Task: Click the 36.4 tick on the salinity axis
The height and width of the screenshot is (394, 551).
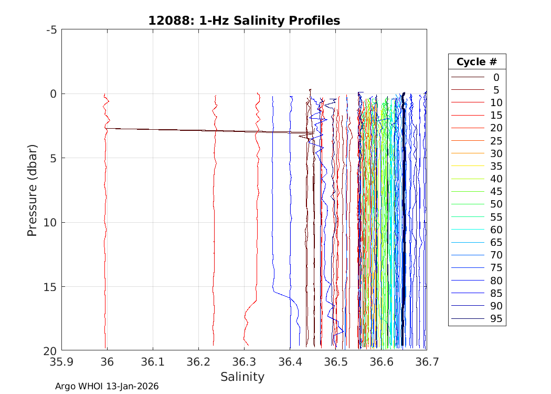Action: [x=290, y=362]
